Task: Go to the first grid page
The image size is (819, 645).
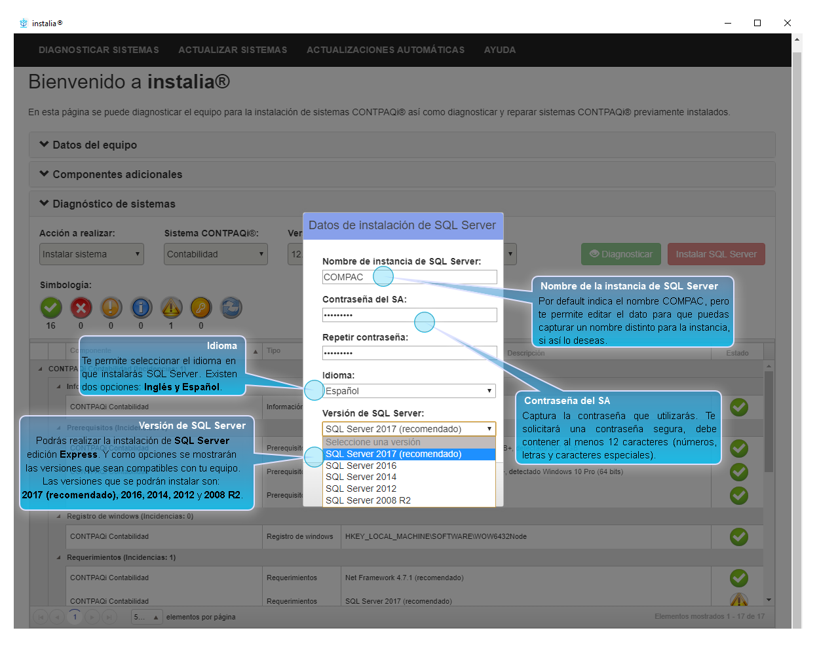Action: click(x=41, y=617)
